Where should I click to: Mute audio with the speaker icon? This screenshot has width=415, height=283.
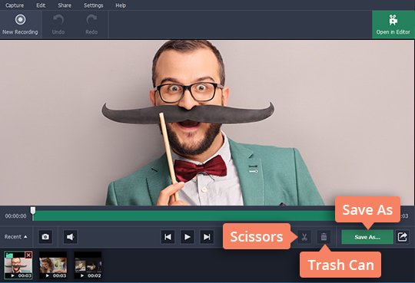click(70, 237)
